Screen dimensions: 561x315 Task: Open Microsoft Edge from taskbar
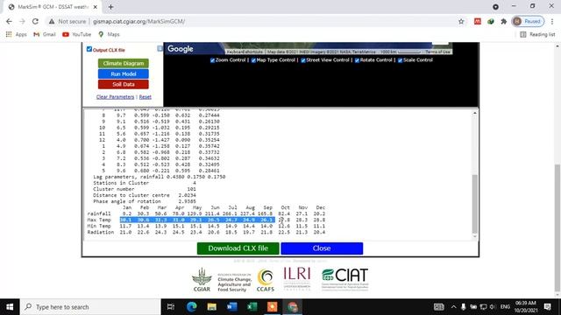click(x=191, y=307)
